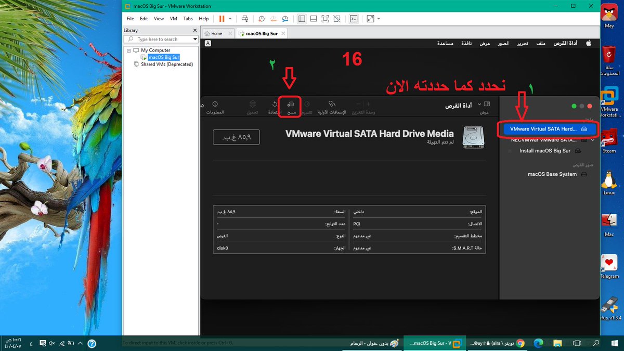This screenshot has width=624, height=351.
Task: Open the ملف (File) menu in macOS
Action: click(541, 44)
